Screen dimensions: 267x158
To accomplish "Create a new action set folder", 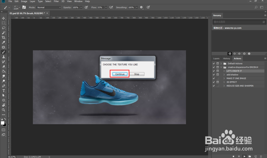I will click(250, 156).
